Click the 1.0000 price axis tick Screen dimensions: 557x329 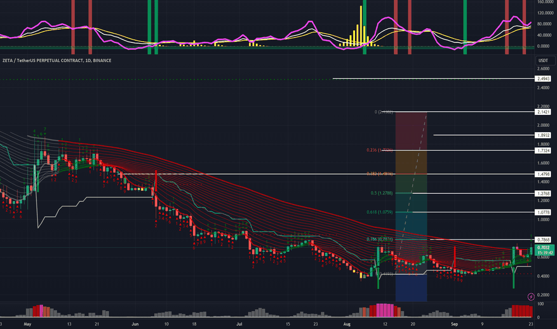[x=543, y=220]
